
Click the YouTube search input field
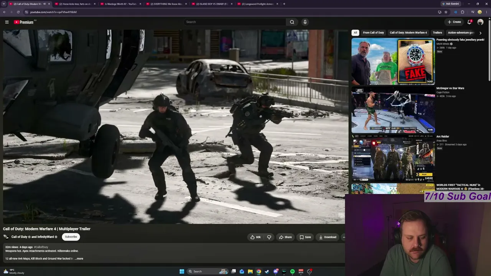(235, 22)
